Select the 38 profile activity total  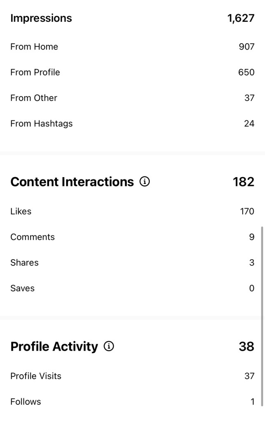246,347
